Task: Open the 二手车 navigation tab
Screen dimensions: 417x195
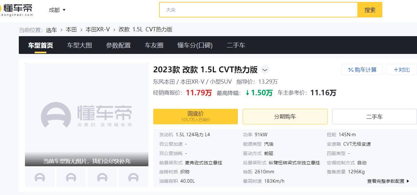Action: (236, 46)
